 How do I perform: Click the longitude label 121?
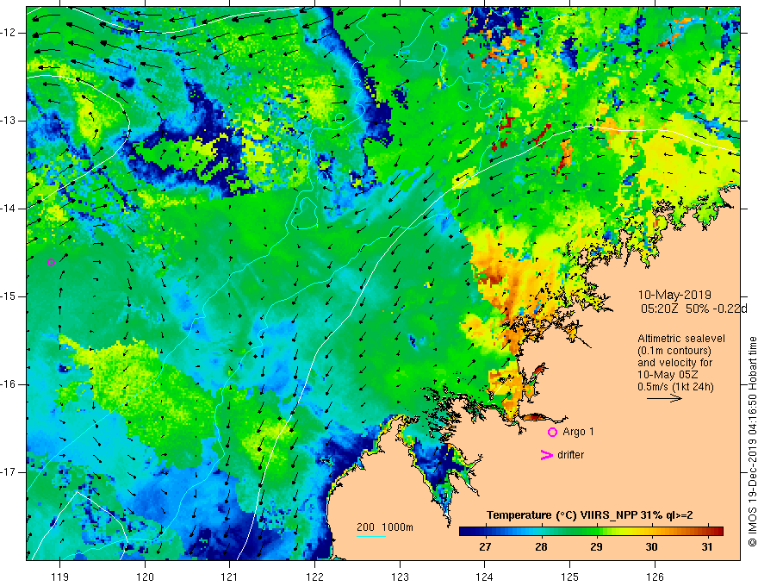230,577
